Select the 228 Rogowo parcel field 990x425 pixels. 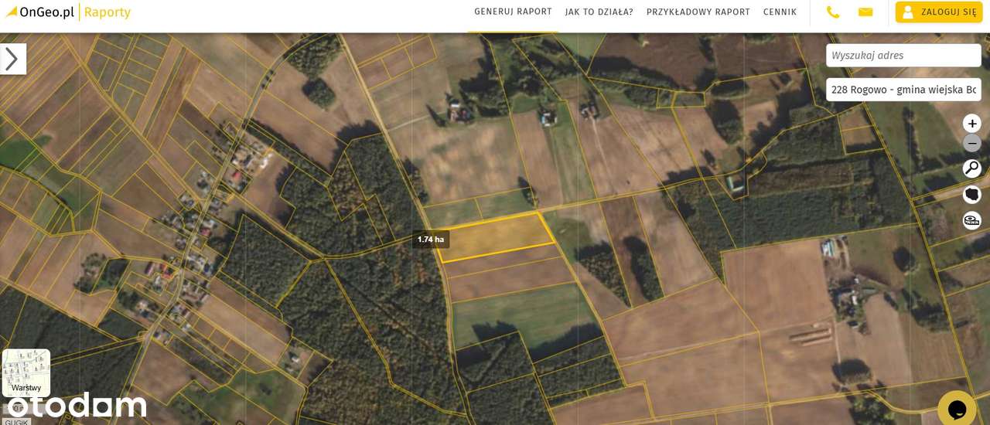coord(903,90)
